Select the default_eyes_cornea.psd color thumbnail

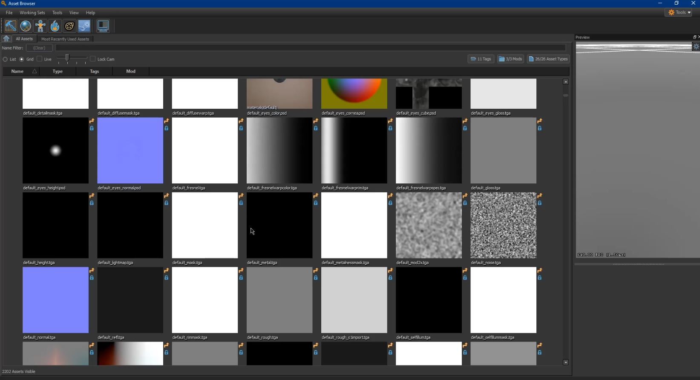click(x=354, y=93)
